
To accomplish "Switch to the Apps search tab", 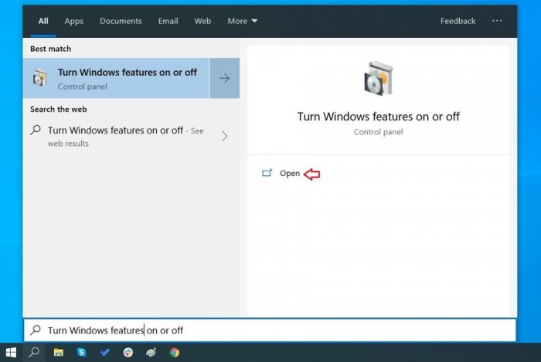I will pos(74,21).
